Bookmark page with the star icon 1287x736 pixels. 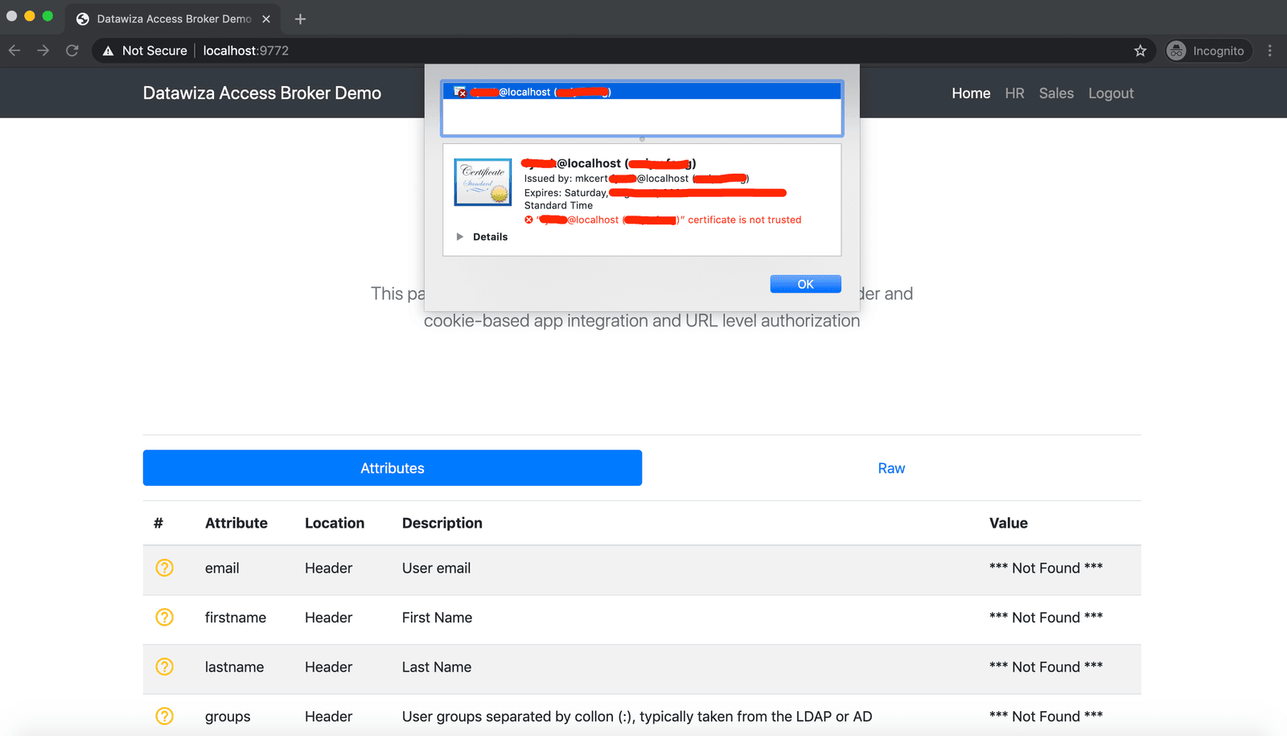pyautogui.click(x=1140, y=51)
